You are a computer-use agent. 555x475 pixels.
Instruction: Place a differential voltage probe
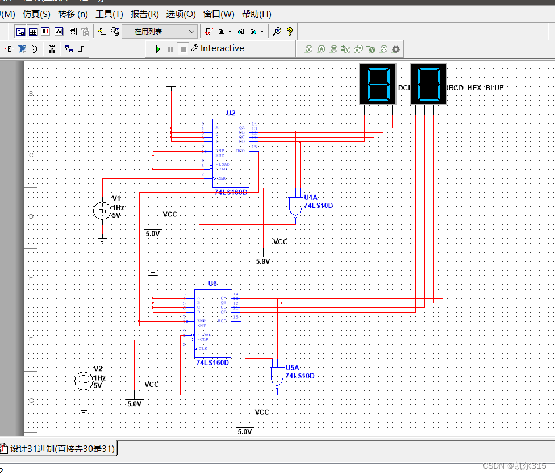(x=346, y=49)
